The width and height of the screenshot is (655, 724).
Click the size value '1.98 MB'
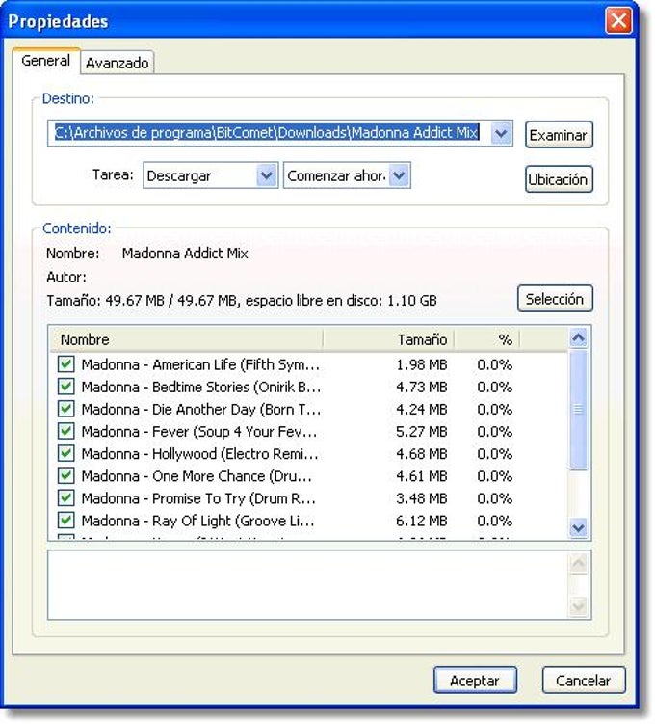pyautogui.click(x=422, y=364)
